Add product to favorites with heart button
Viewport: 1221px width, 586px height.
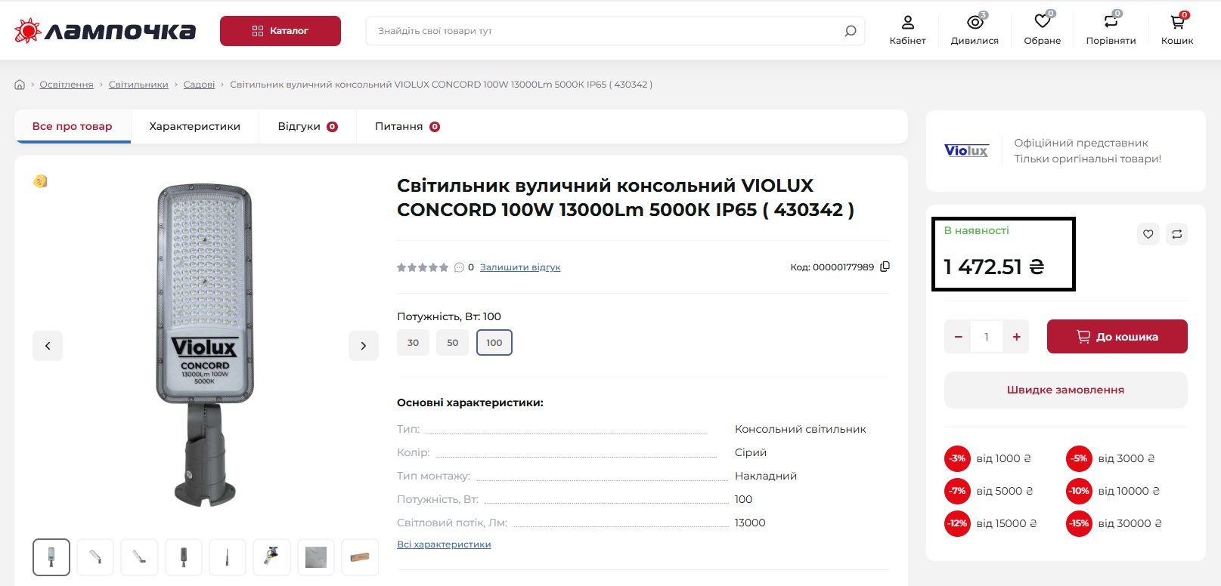1148,234
